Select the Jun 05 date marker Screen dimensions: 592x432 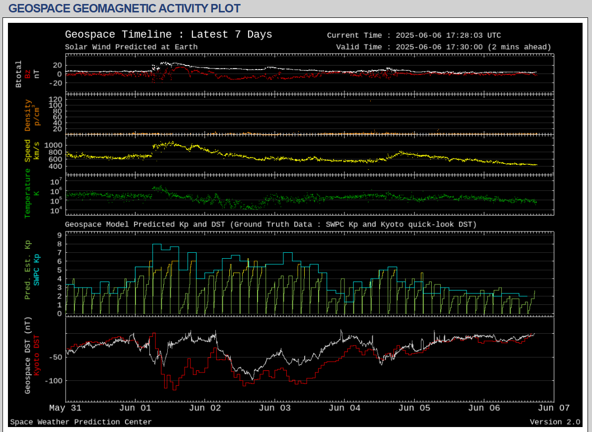pyautogui.click(x=414, y=408)
